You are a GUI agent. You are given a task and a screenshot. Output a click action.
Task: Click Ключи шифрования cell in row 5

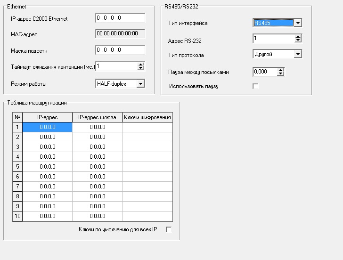pyautogui.click(x=147, y=167)
